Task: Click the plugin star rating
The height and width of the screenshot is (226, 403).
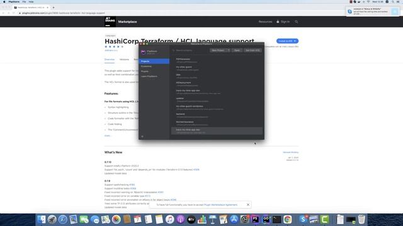Action: point(114,46)
